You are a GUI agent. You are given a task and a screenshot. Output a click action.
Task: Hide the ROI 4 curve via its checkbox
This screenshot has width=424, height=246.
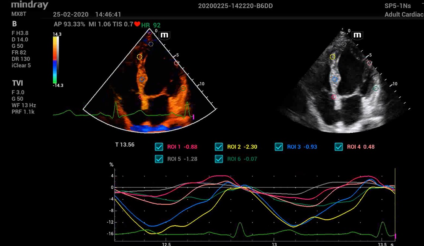339,147
